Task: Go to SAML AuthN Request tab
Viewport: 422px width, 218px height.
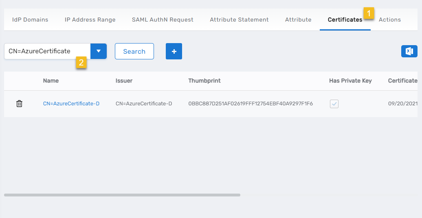Action: [x=163, y=20]
